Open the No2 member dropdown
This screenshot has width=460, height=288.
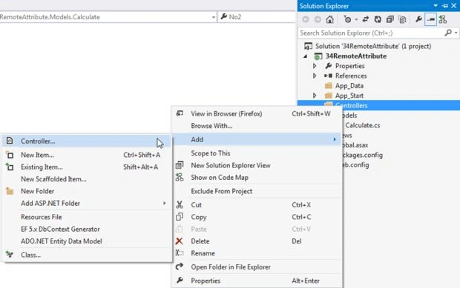(257, 17)
